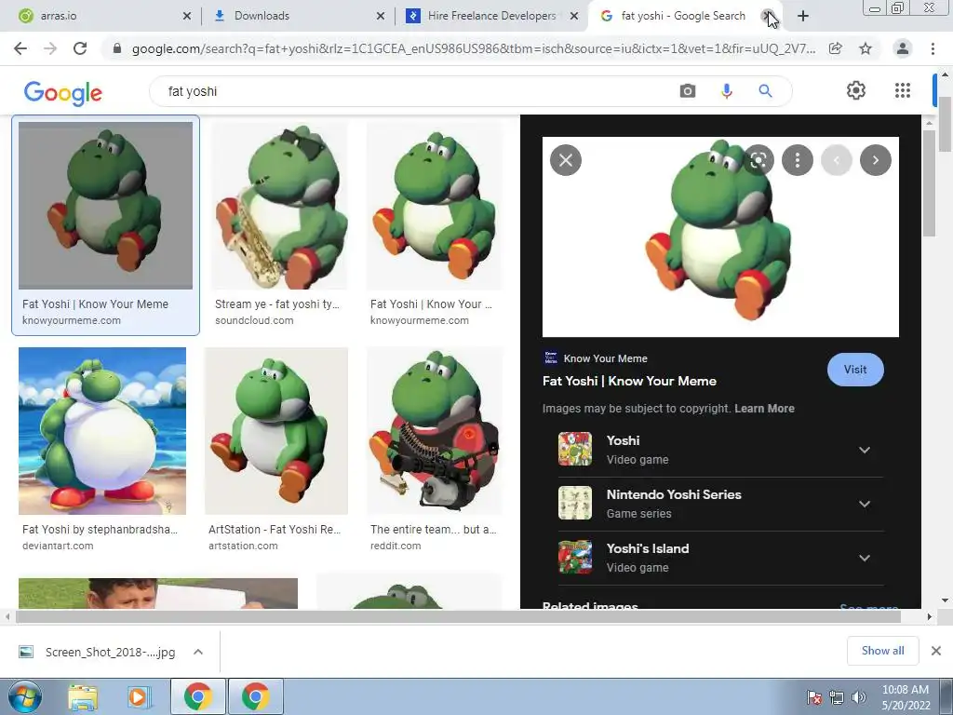
Task: Click horizontal scrollbar at page bottom
Action: click(458, 617)
